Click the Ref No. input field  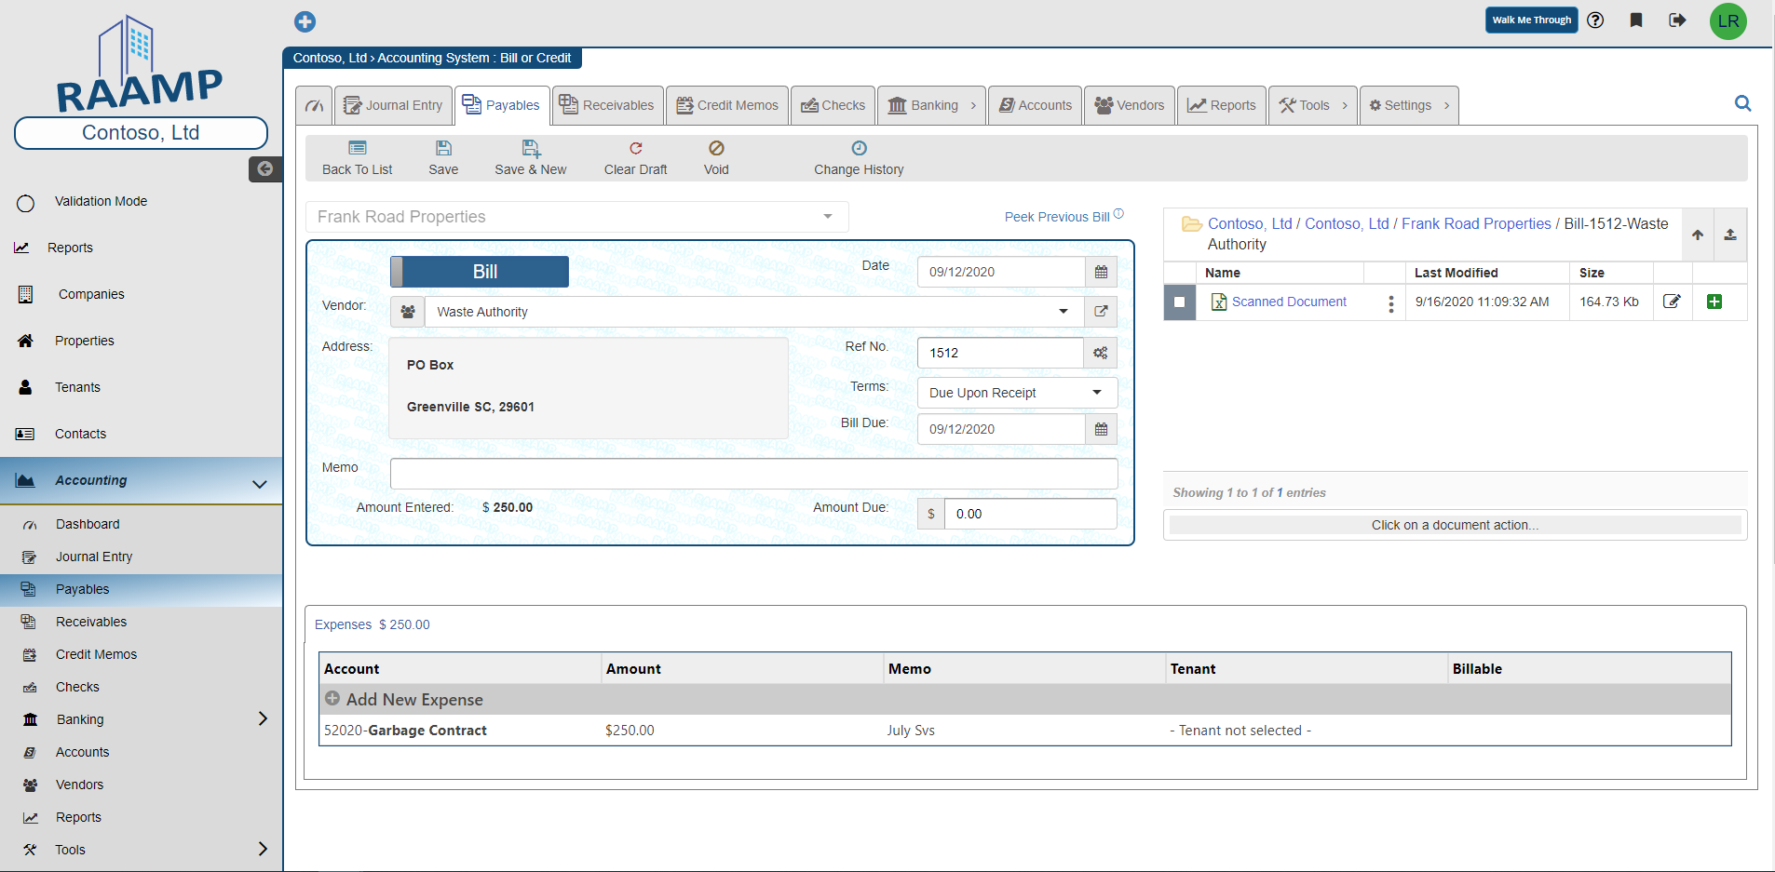[x=1000, y=353]
